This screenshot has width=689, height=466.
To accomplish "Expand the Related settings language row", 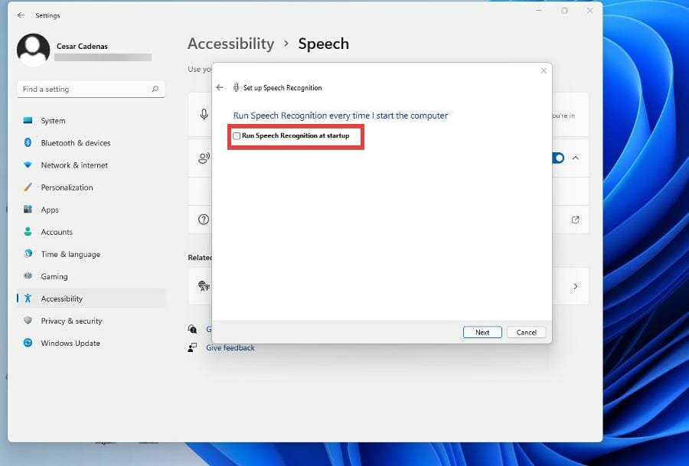I will point(575,286).
